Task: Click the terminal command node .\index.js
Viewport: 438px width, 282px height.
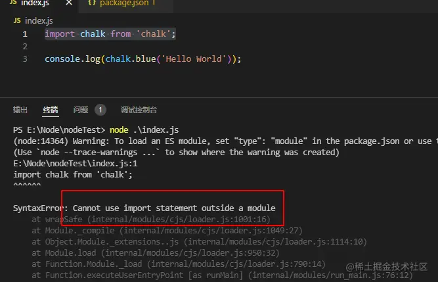Action: [144, 130]
